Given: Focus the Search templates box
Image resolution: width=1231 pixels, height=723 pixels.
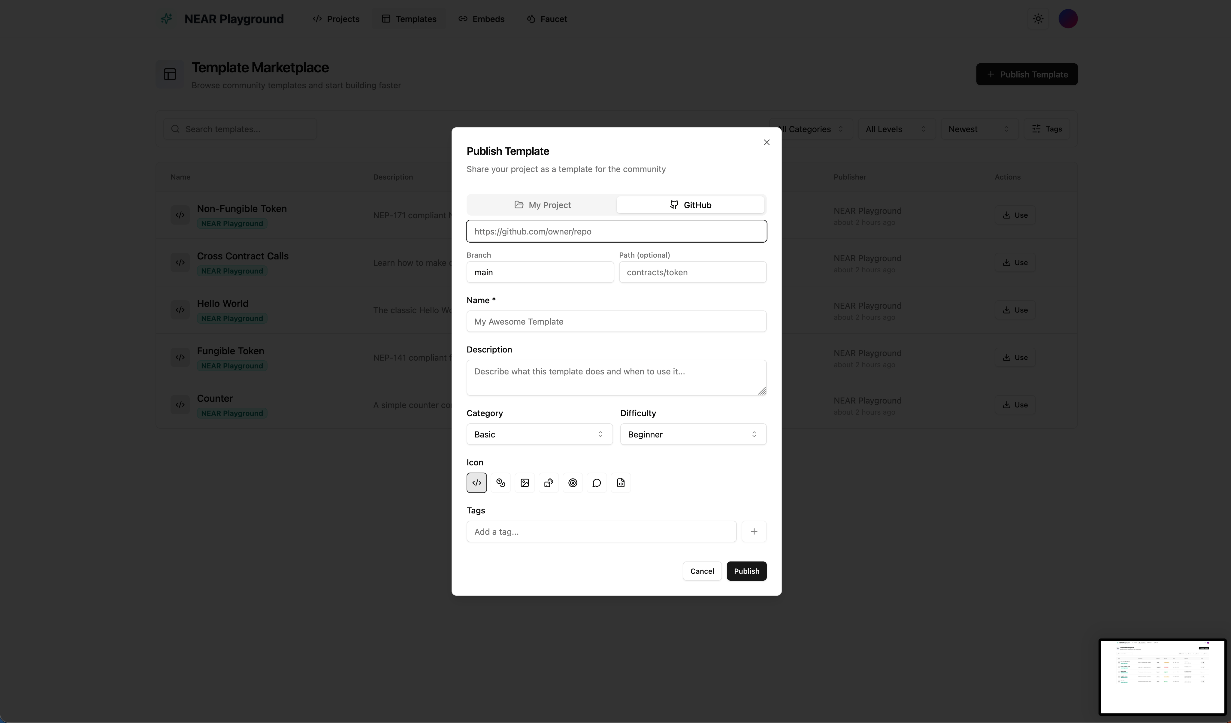Looking at the screenshot, I should 240,129.
